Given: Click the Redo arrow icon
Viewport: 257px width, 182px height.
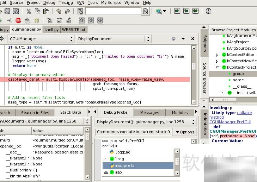Looking at the screenshot, I should 68,11.
